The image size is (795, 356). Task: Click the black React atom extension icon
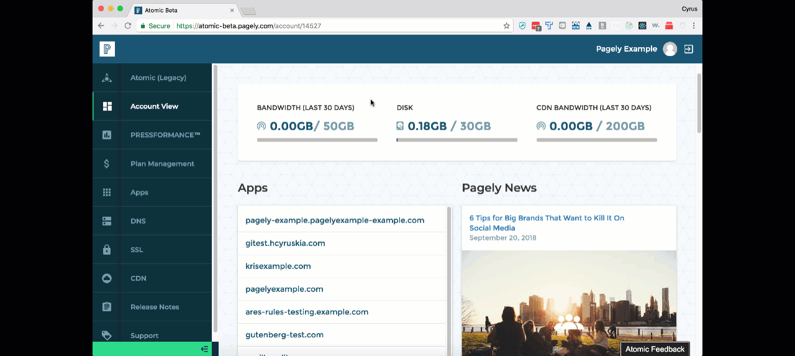click(x=642, y=26)
